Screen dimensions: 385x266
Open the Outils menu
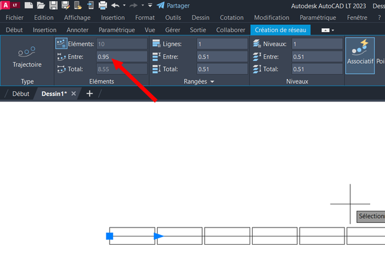(x=173, y=18)
